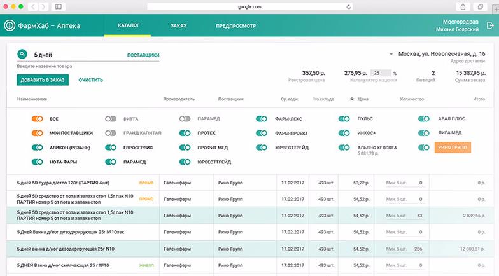Click the 53,22 р. price cell
Viewport: 499px width, 276px height.
pyautogui.click(x=362, y=183)
